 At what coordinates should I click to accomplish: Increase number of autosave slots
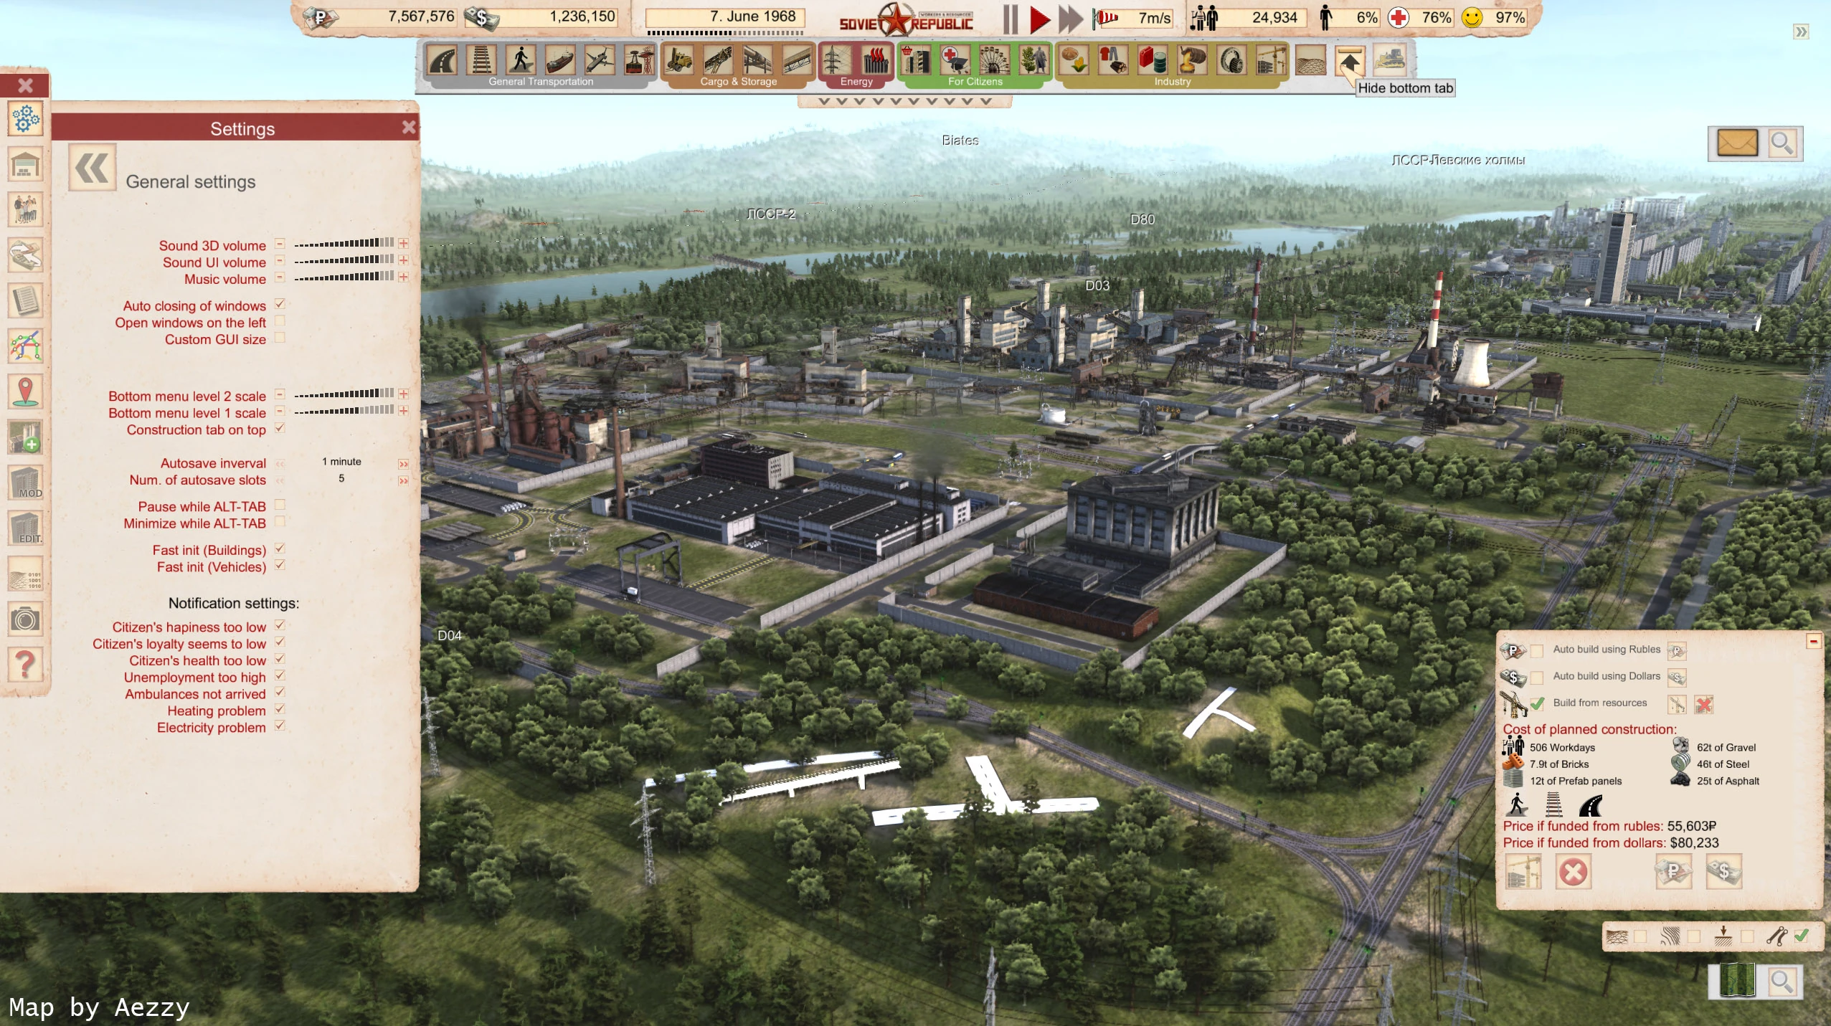click(403, 480)
